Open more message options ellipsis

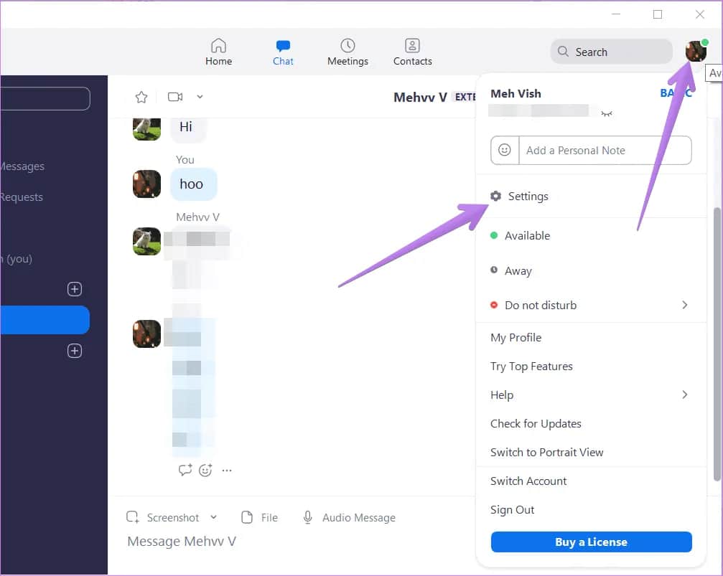click(x=227, y=471)
